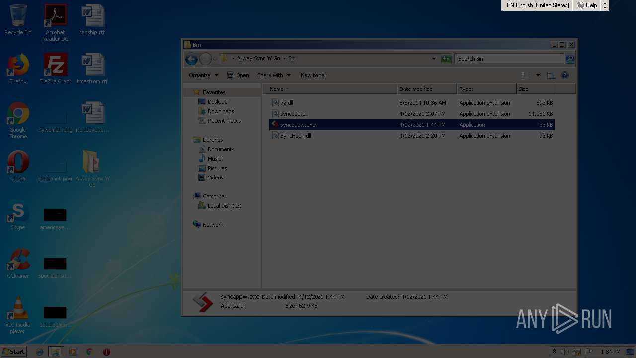Open Internet Explorer in taskbar
The height and width of the screenshot is (358, 636).
pos(40,352)
